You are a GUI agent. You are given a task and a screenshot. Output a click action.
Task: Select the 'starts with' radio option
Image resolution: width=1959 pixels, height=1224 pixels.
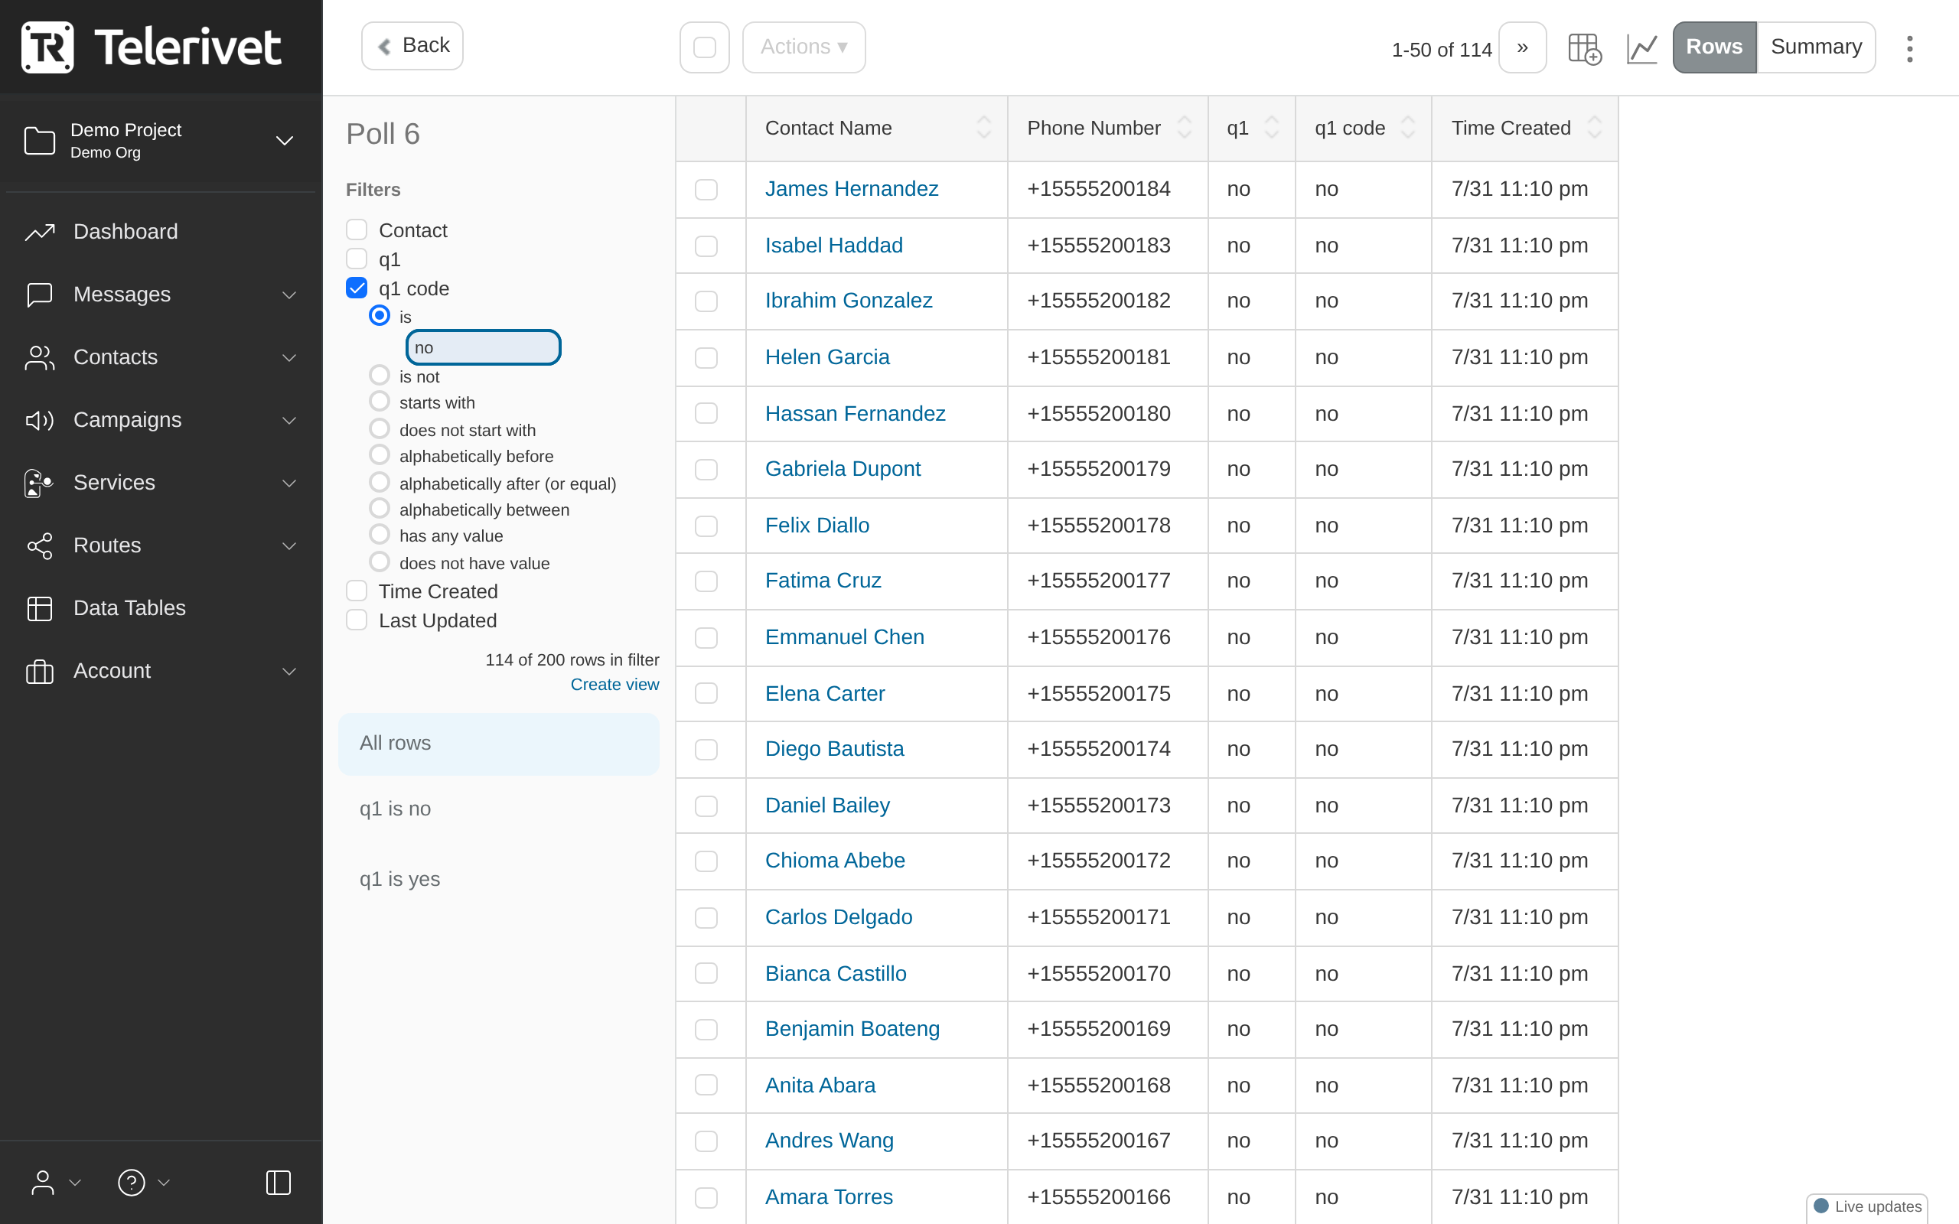coord(379,402)
